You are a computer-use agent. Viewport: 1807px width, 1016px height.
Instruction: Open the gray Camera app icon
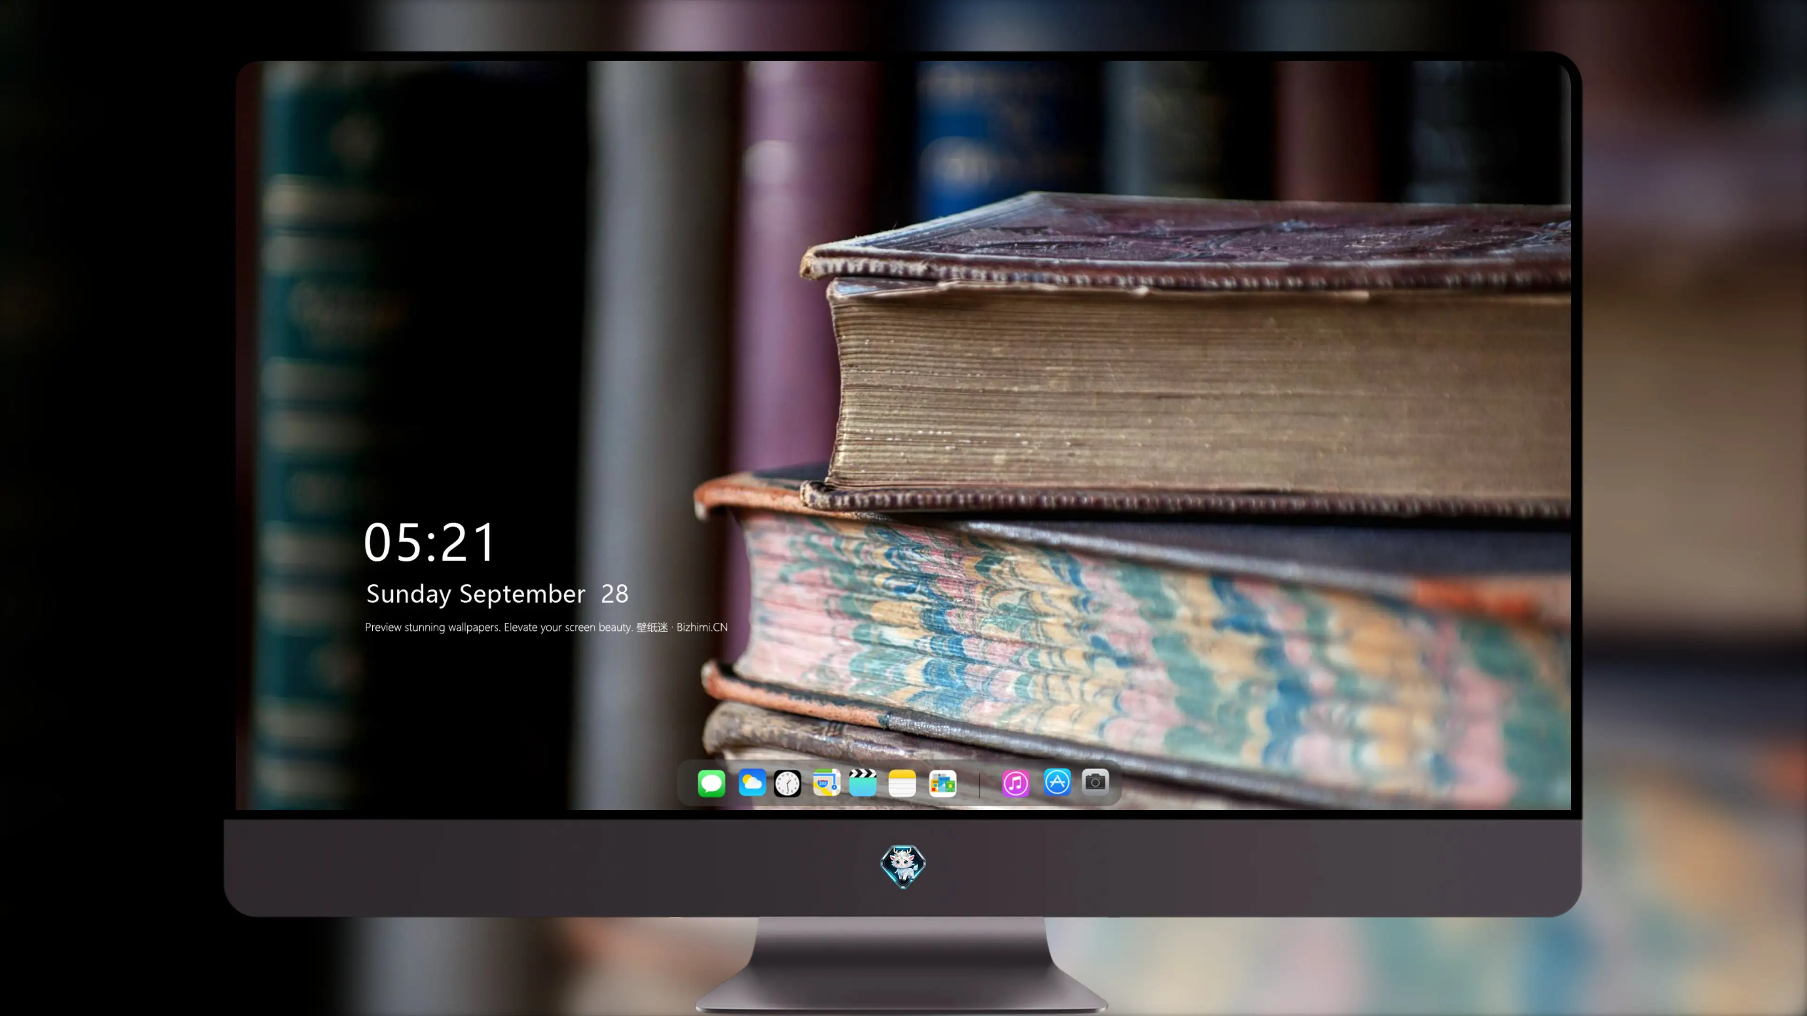1095,782
